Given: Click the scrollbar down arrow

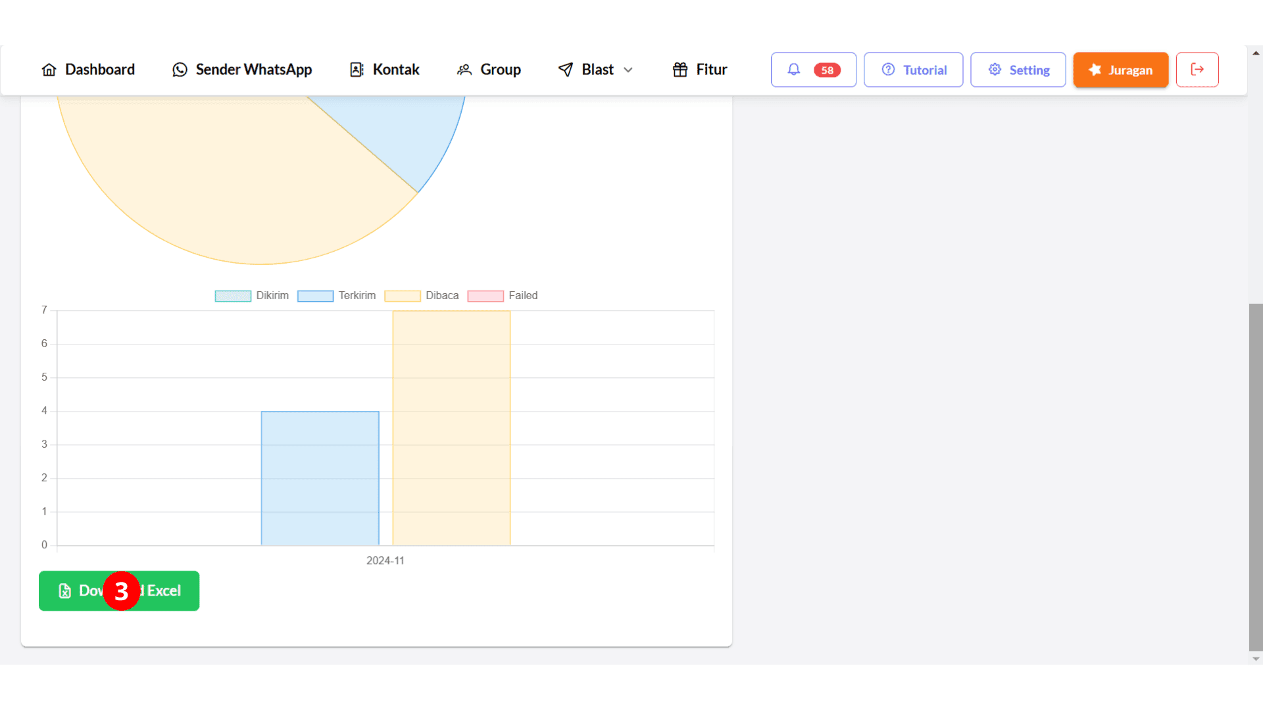Looking at the screenshot, I should (1256, 659).
